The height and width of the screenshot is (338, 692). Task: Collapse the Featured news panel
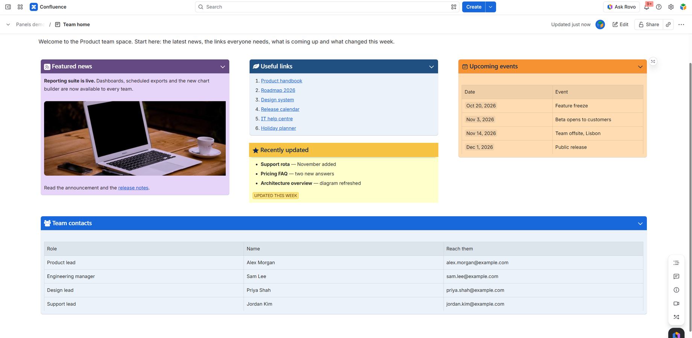coord(223,67)
